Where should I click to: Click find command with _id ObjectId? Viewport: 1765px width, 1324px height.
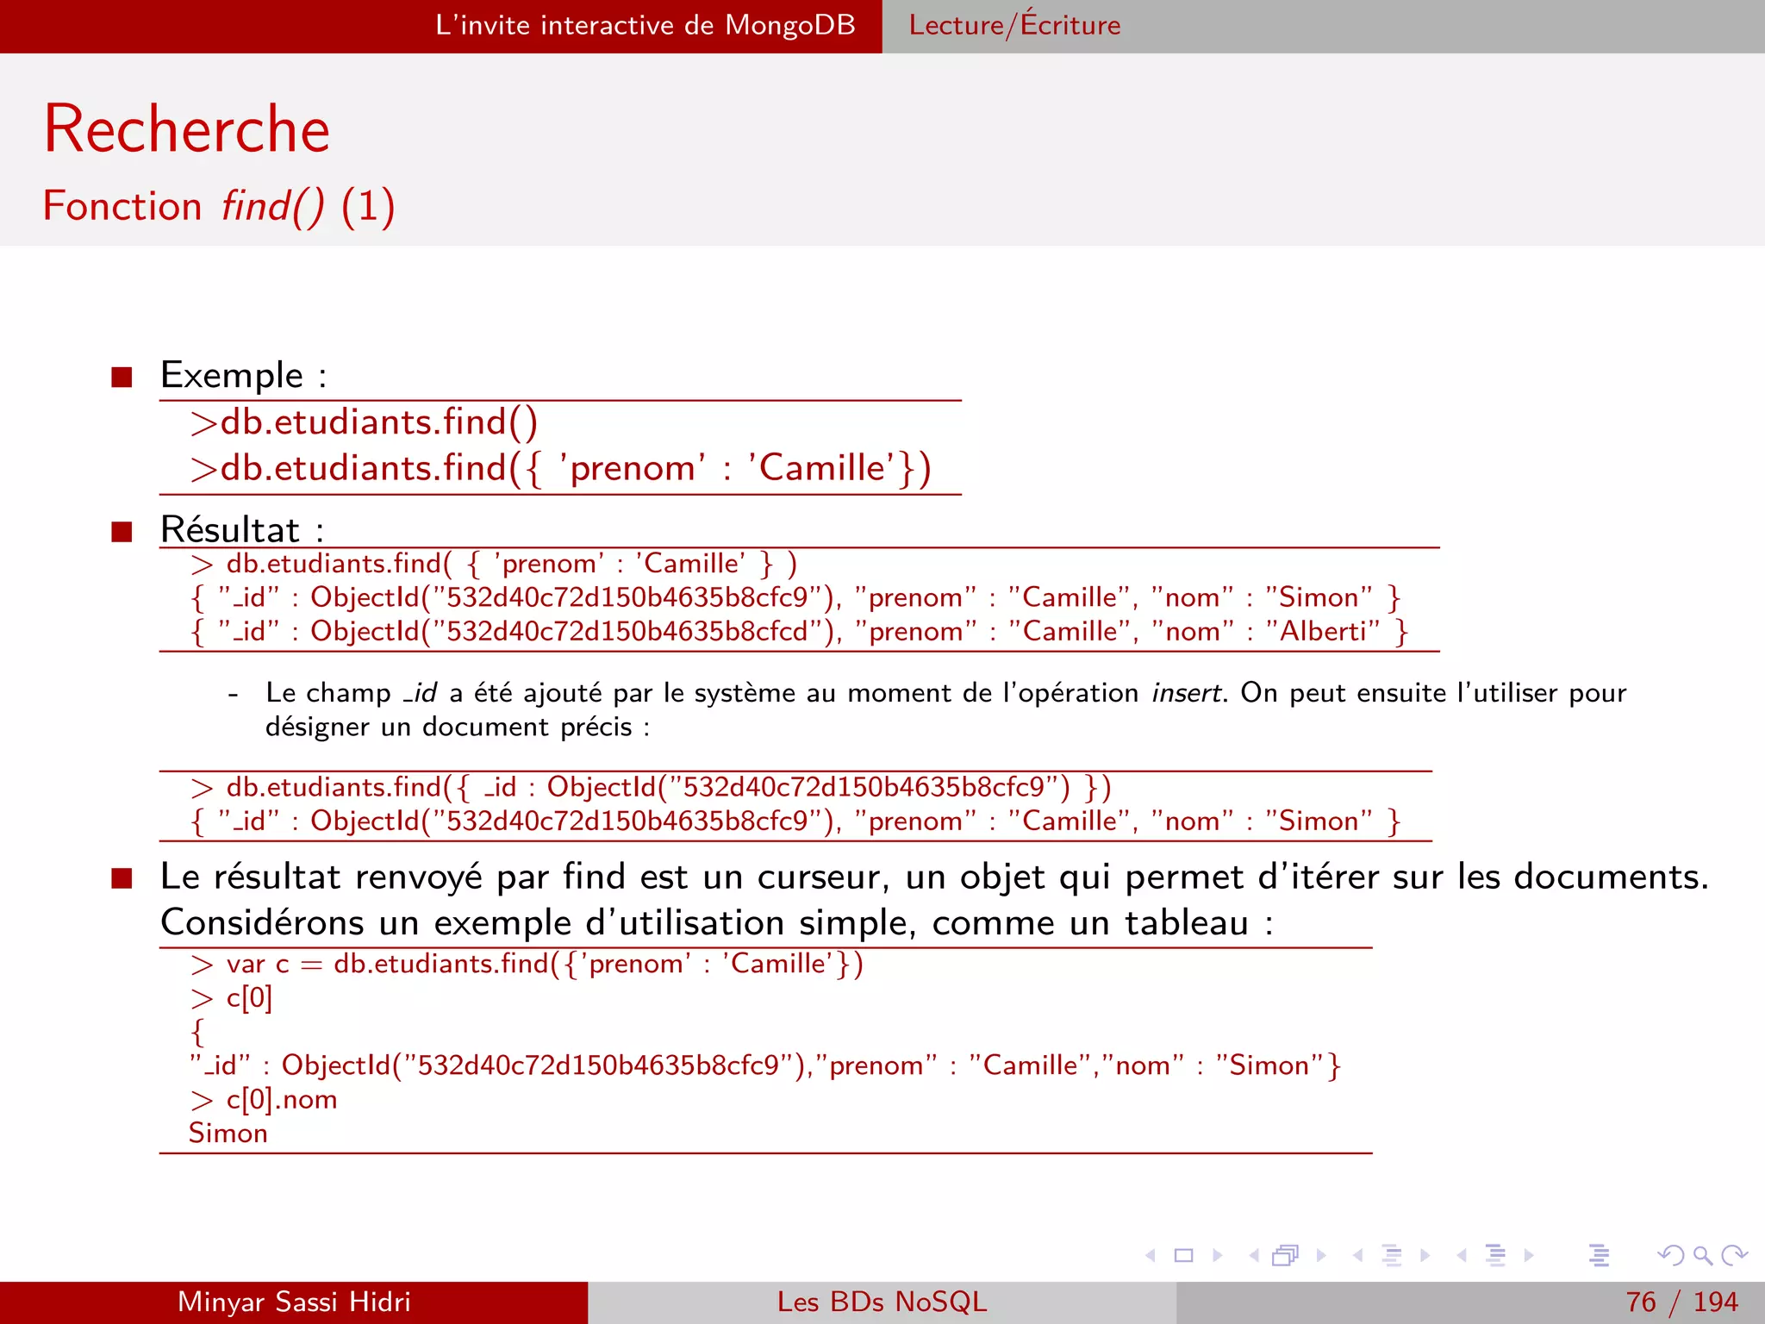click(x=651, y=787)
